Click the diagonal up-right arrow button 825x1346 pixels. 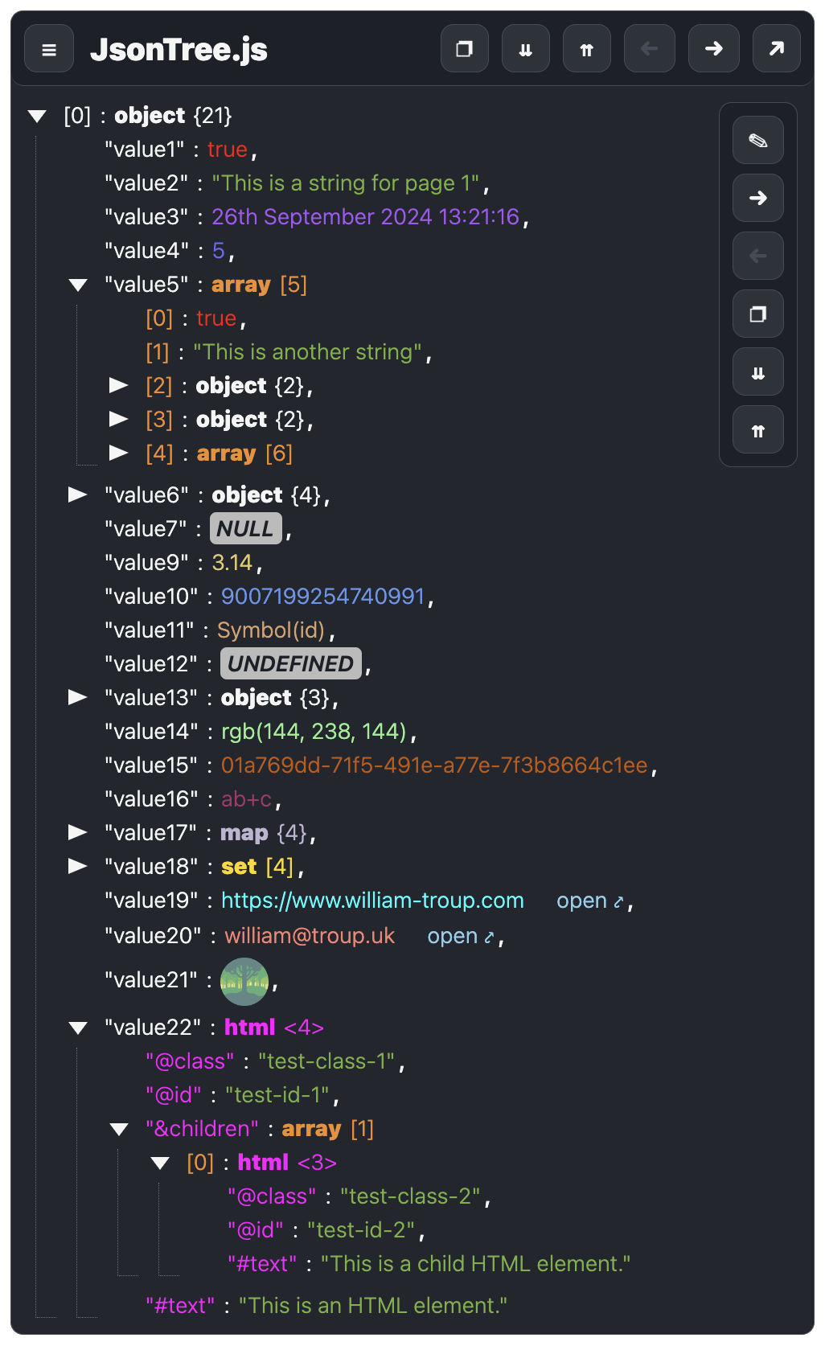[x=776, y=49]
